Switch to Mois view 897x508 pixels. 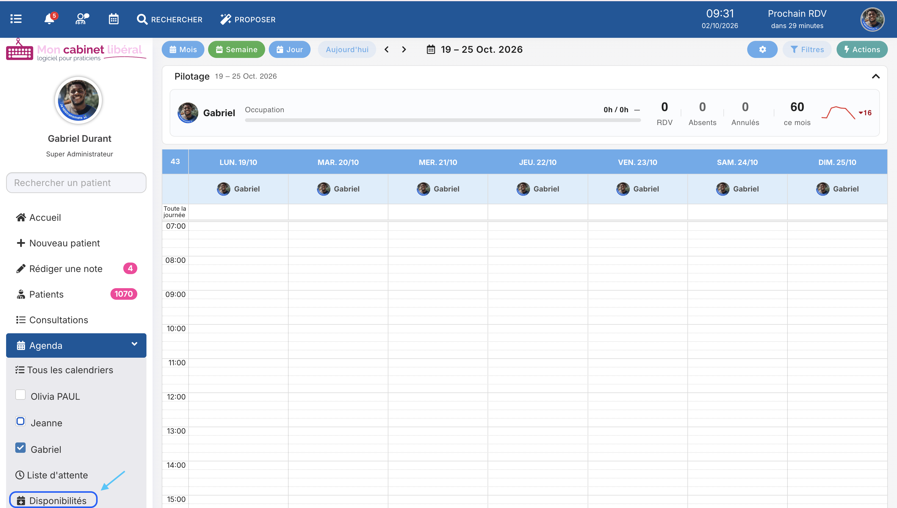183,49
